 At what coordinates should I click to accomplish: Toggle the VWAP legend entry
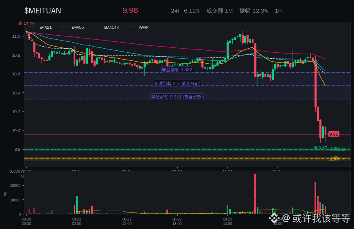pyautogui.click(x=138, y=28)
